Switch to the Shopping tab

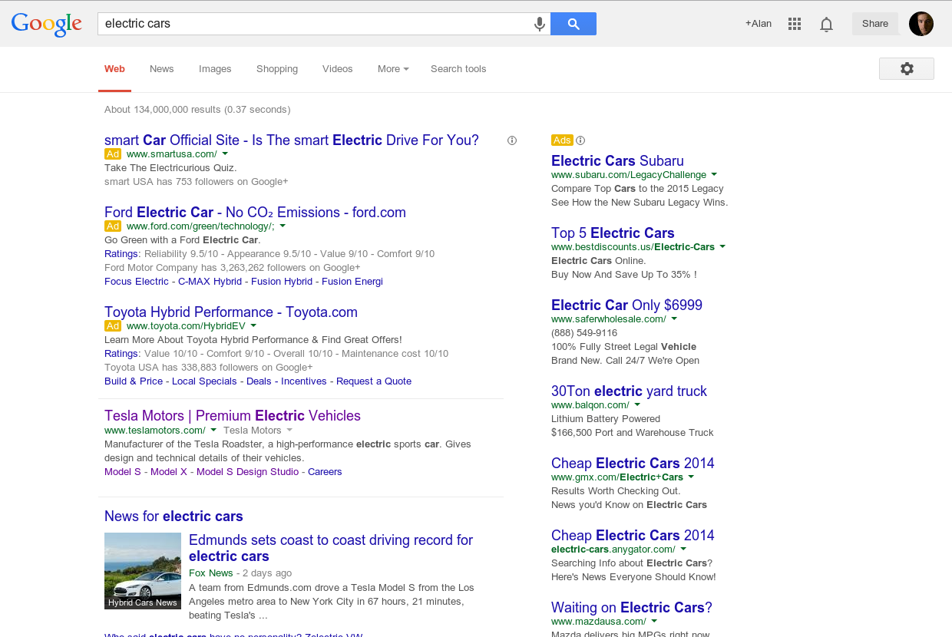pos(277,69)
